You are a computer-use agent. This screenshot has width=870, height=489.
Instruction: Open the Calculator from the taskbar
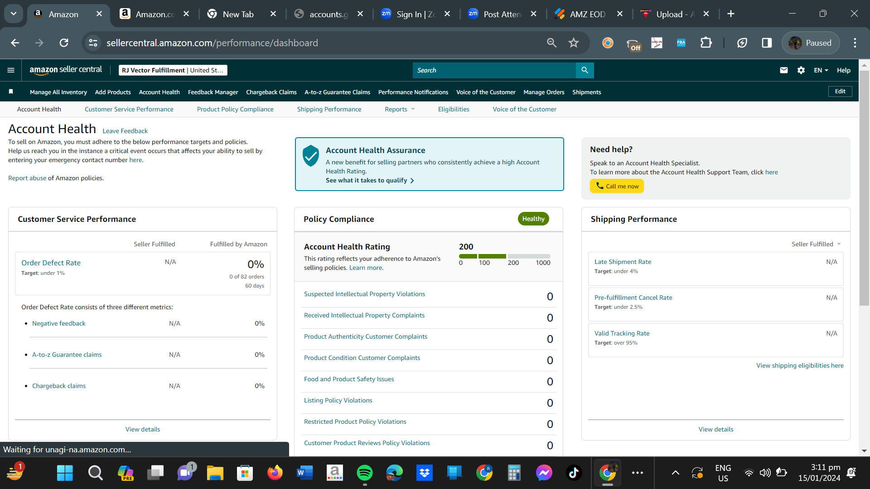(x=514, y=473)
